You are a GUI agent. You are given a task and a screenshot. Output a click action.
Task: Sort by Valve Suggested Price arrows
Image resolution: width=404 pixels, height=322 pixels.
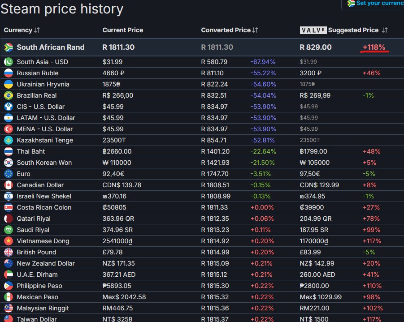(385, 30)
